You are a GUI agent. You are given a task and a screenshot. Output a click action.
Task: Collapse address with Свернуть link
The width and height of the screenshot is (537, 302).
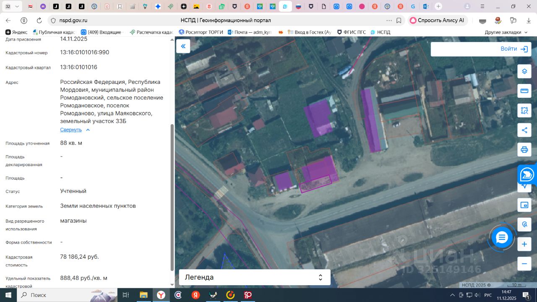click(x=75, y=130)
